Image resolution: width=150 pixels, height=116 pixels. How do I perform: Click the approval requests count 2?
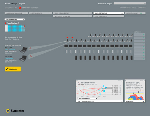click(88, 16)
